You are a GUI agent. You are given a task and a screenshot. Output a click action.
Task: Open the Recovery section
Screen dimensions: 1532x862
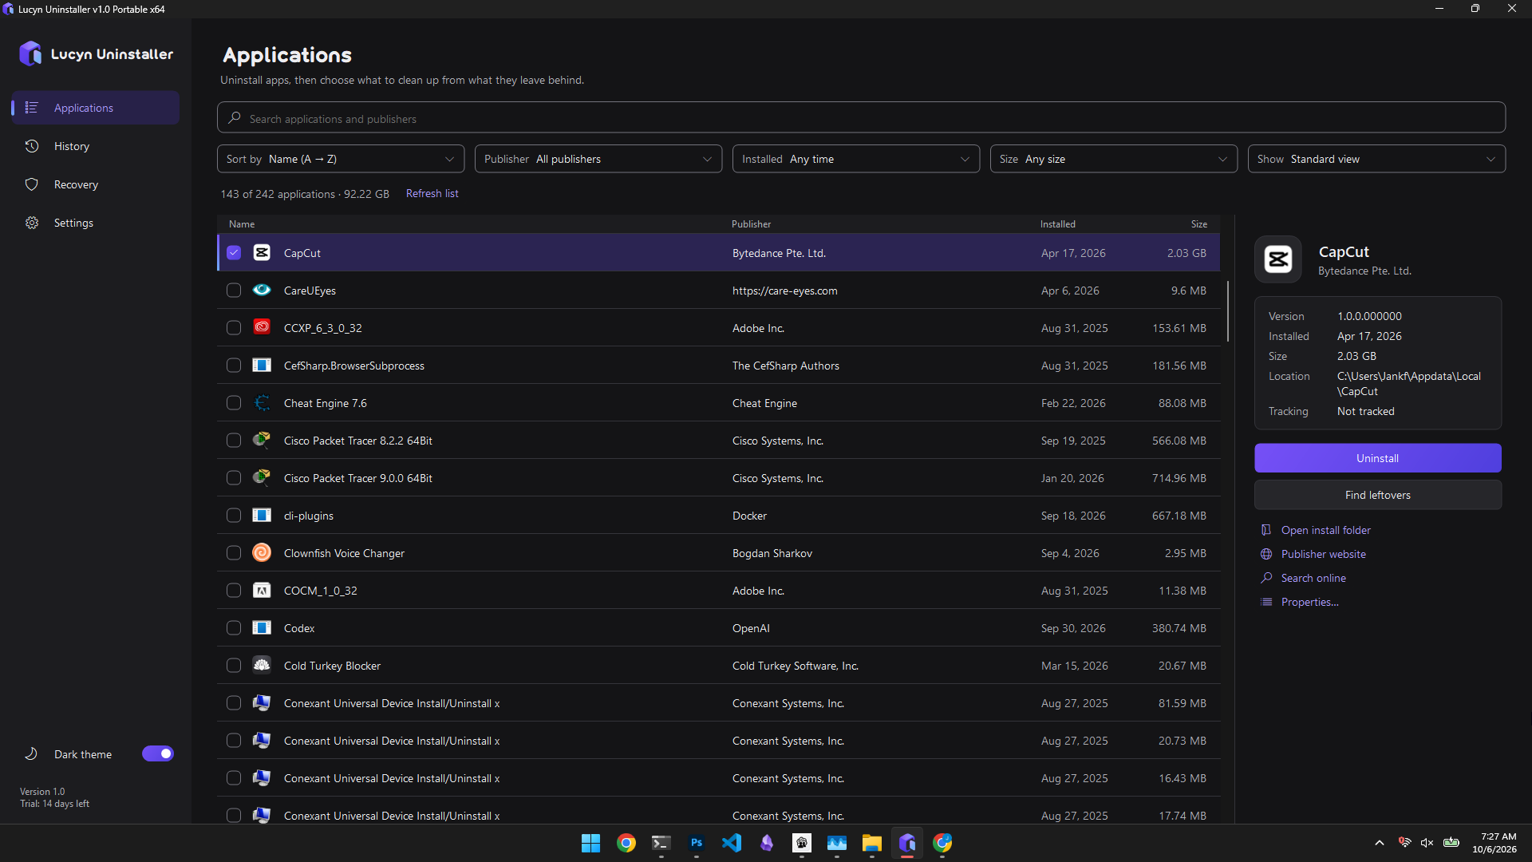(x=96, y=184)
